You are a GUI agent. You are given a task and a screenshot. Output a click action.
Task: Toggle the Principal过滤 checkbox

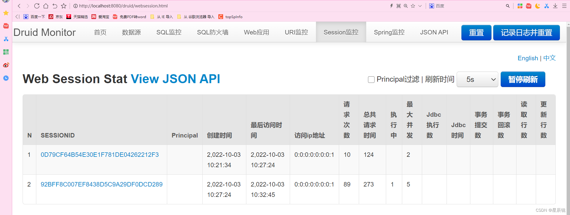[x=371, y=80]
